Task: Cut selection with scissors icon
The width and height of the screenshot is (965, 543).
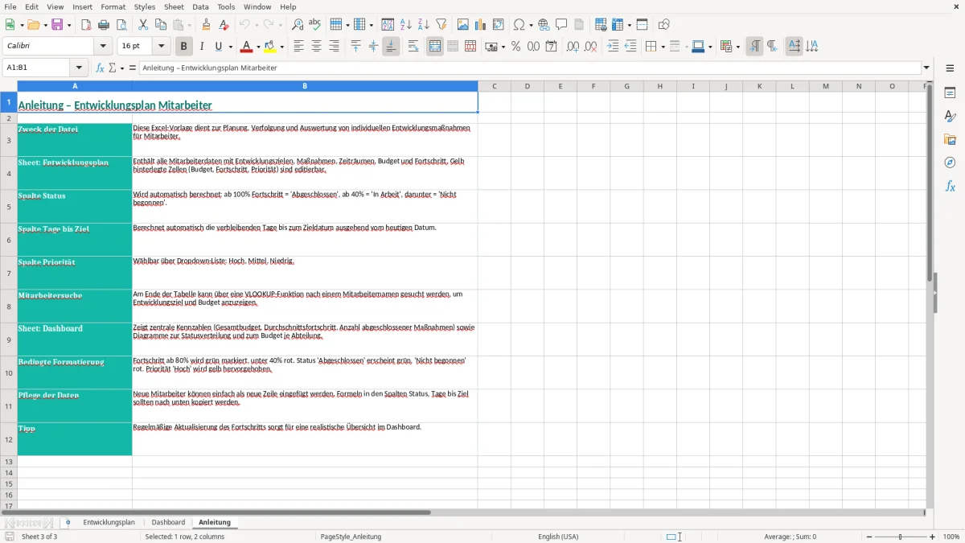Action: [x=143, y=25]
